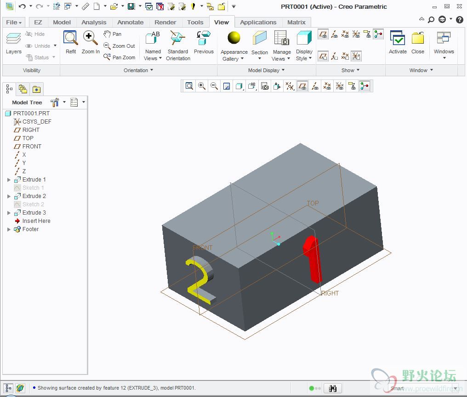Click the Undo icon in quick access toolbar

coord(22,6)
